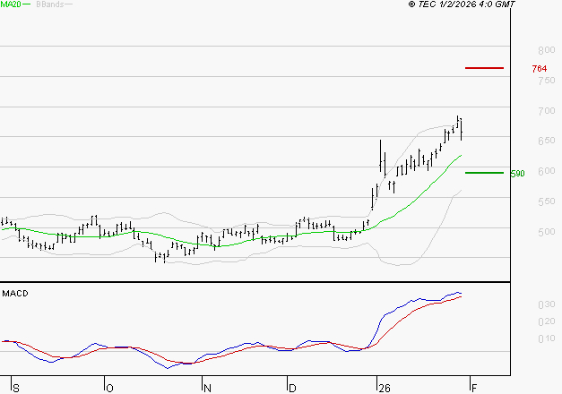
Task: Click the 26 year label on time axis
Action: point(385,389)
